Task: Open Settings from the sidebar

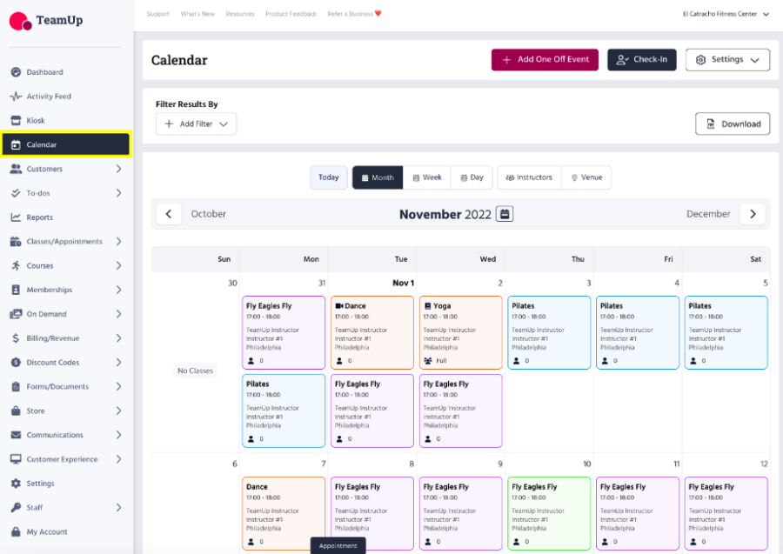Action: pos(39,483)
